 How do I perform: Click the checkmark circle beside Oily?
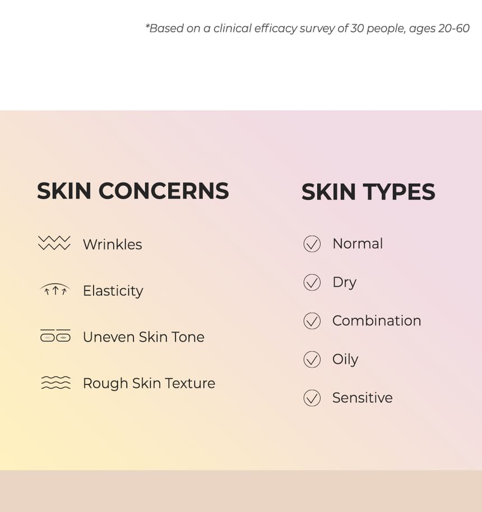[x=312, y=360]
